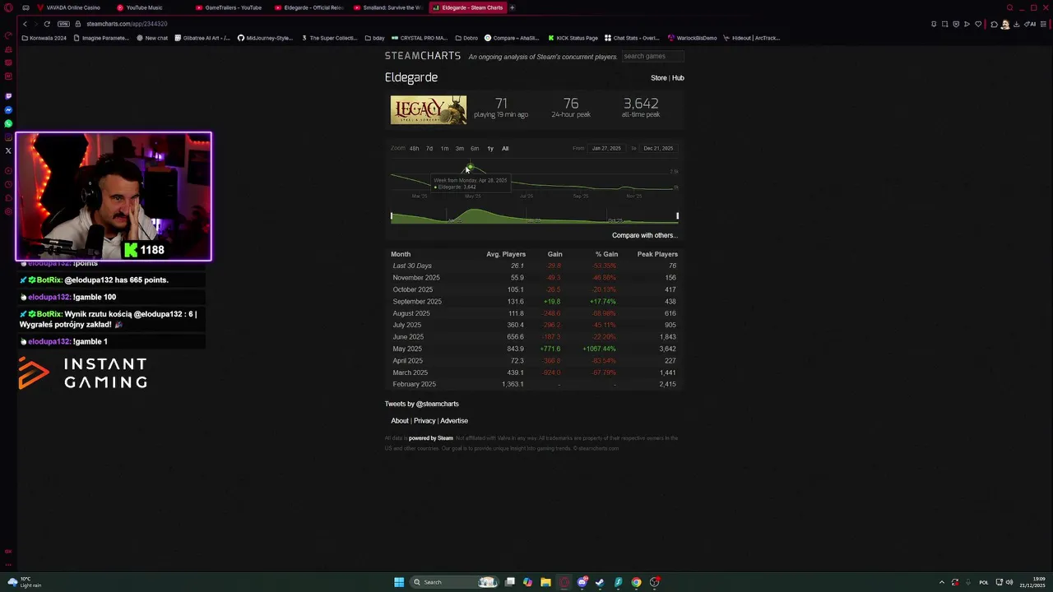Screen dimensions: 1053x592
Task: Open Tweets by @steamcharts link
Action: (x=422, y=404)
